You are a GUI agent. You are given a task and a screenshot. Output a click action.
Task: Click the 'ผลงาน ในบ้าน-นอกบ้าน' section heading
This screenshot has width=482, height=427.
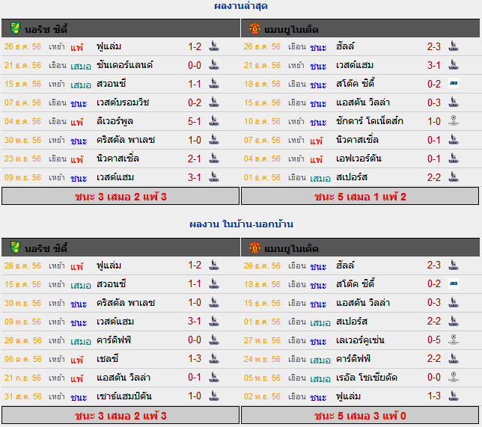point(241,224)
